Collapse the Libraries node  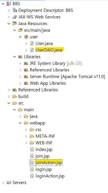tap(15, 57)
